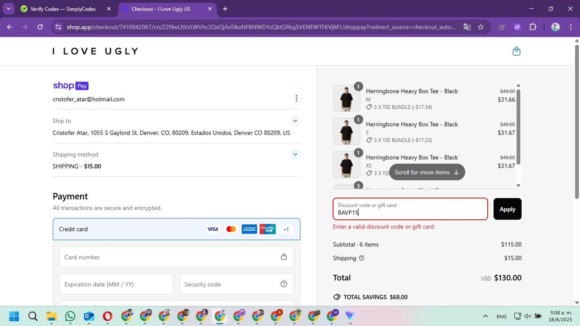
Task: Open the Chrome extensions puzzle icon
Action: pyautogui.click(x=533, y=27)
